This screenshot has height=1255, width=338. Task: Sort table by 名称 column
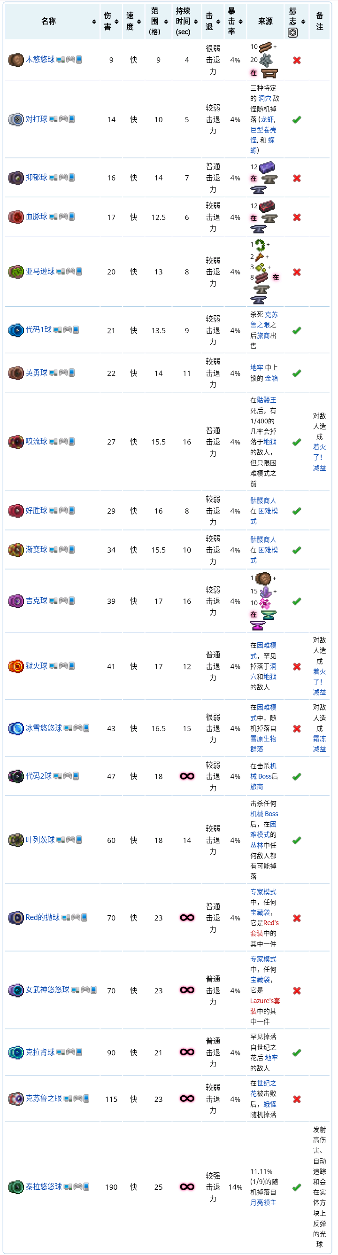point(52,22)
